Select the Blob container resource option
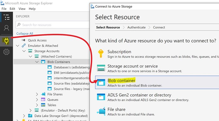 (x=157, y=83)
